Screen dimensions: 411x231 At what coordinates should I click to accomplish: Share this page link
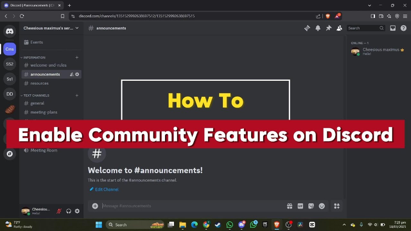point(318,16)
